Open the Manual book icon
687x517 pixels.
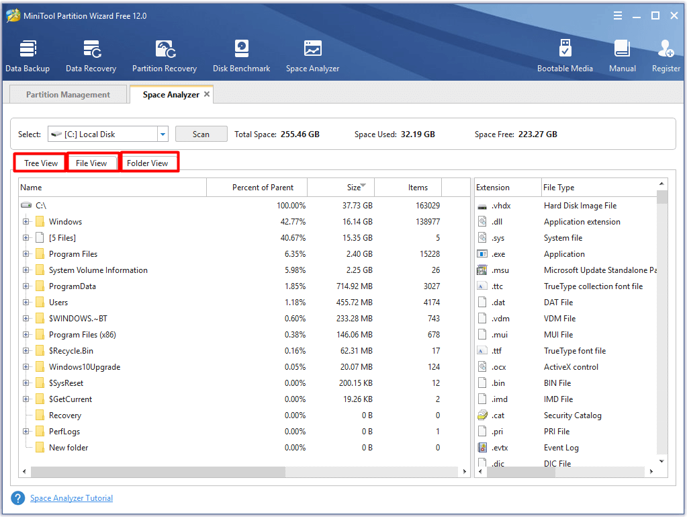tap(622, 48)
